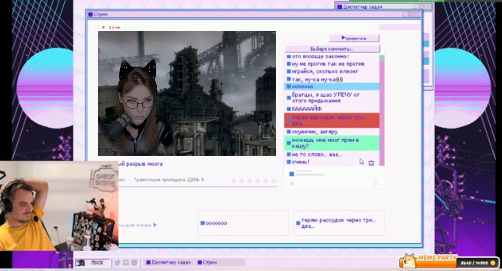Select comment 'так, ну-ка ну-ка'
The height and width of the screenshot is (271, 502).
click(332, 79)
